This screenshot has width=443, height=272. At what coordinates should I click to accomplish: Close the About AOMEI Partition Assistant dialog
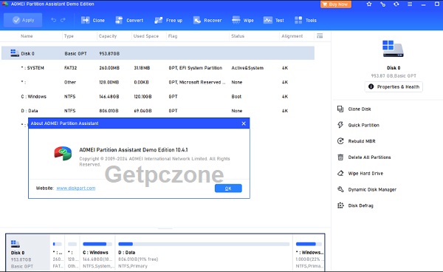pos(244,123)
